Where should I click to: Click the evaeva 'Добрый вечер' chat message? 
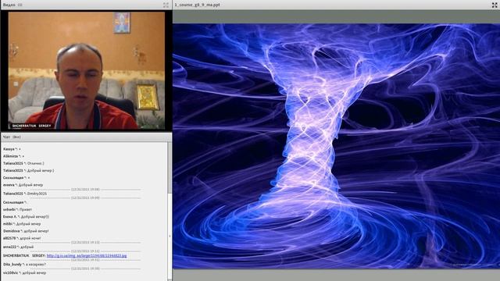[x=23, y=185]
